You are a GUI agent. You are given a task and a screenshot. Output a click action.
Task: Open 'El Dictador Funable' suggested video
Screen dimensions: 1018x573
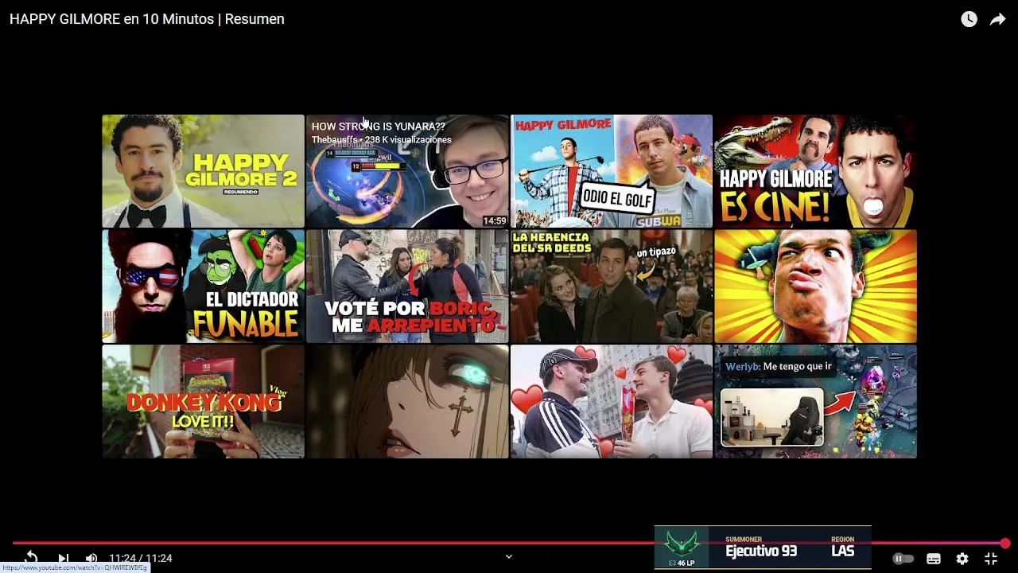[x=203, y=286]
